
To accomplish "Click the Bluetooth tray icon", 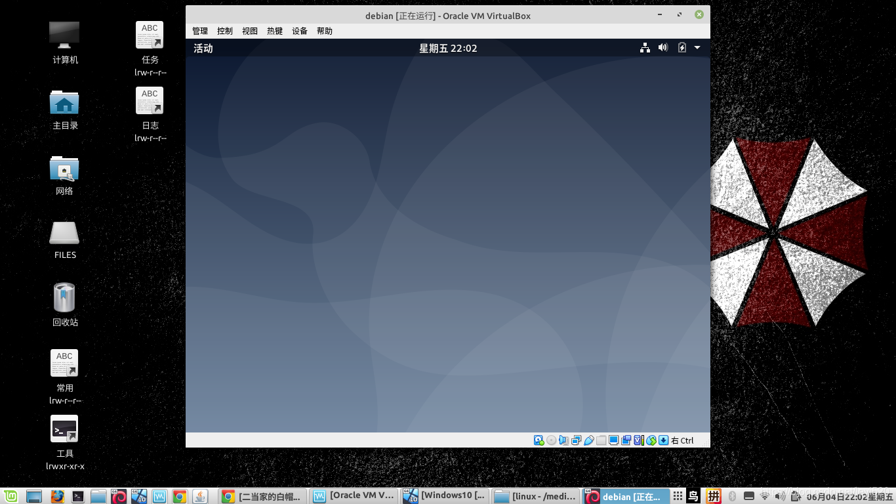I will (x=732, y=496).
